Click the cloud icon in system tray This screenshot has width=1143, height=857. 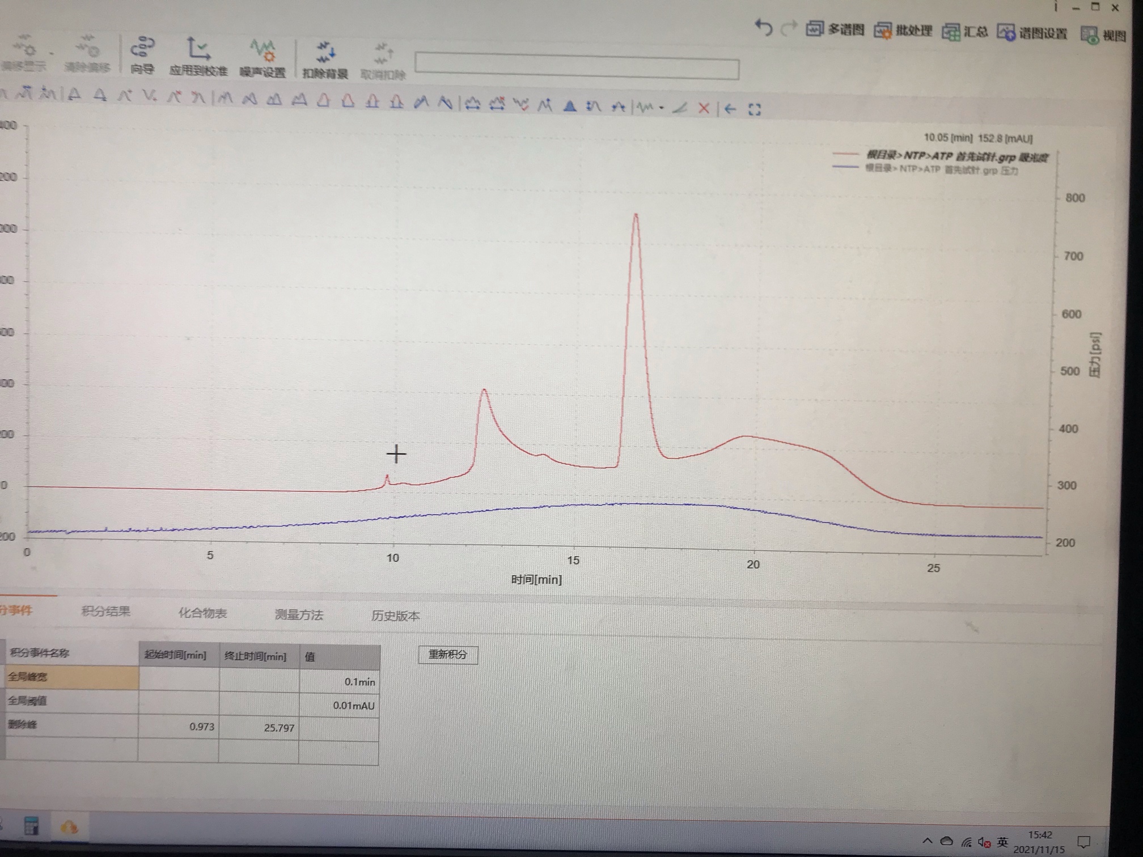click(946, 841)
